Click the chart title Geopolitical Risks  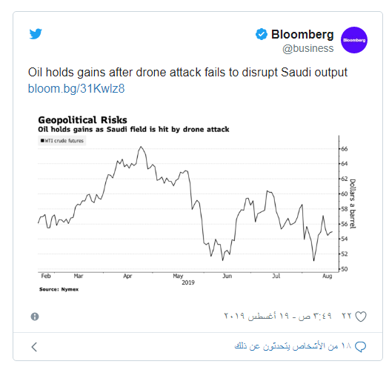[x=82, y=120]
